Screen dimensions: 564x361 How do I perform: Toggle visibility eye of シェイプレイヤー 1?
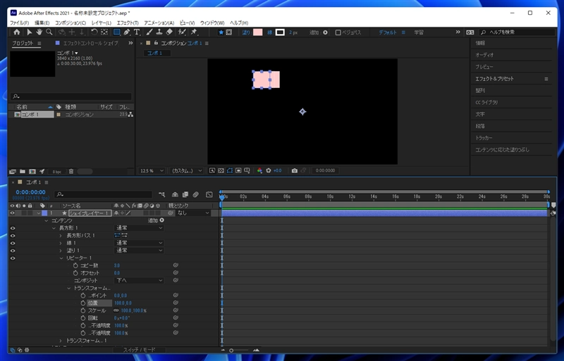13,213
